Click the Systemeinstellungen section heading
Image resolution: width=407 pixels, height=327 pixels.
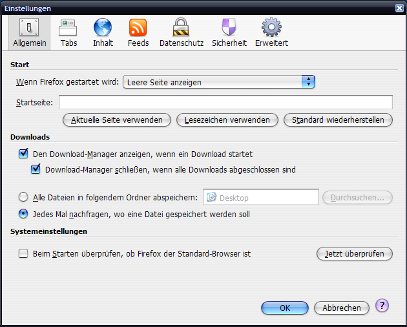(48, 231)
